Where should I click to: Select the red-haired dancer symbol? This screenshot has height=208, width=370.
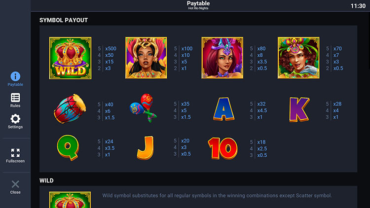tap(222, 58)
